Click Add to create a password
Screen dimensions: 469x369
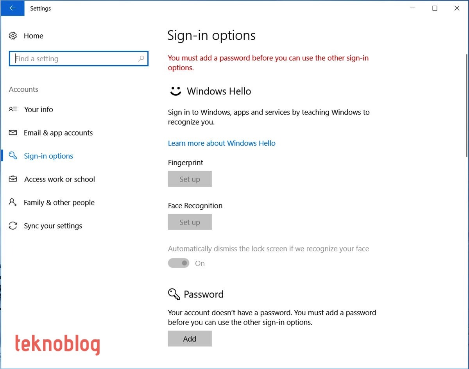click(x=190, y=339)
